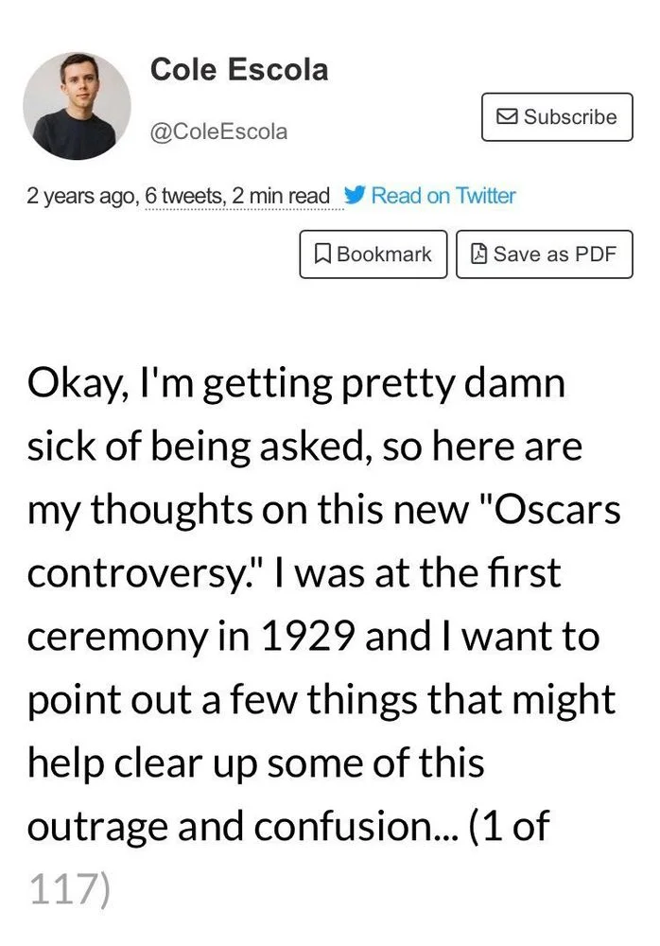Viewport: 660px width, 946px height.
Task: Click the '(1 of 117)' thread counter
Action: tap(511, 827)
